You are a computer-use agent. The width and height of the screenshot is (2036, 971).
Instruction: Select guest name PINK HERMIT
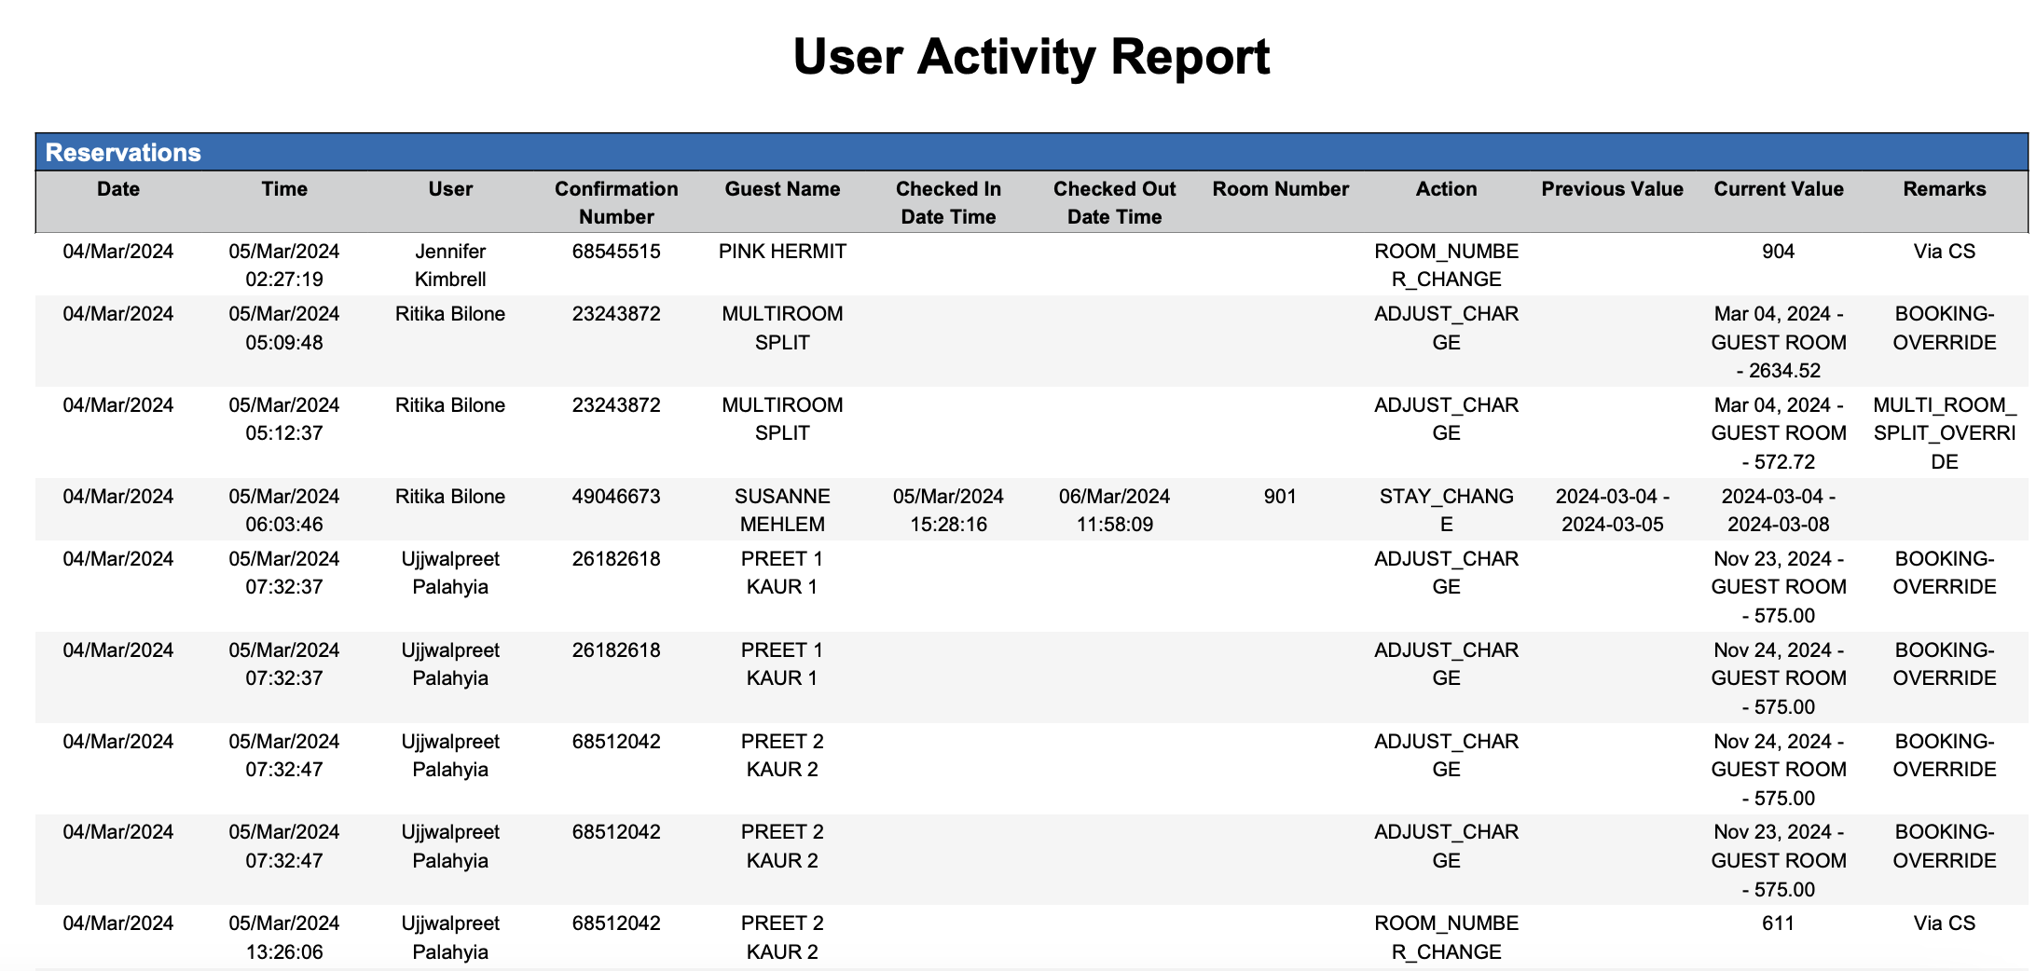pos(782,252)
